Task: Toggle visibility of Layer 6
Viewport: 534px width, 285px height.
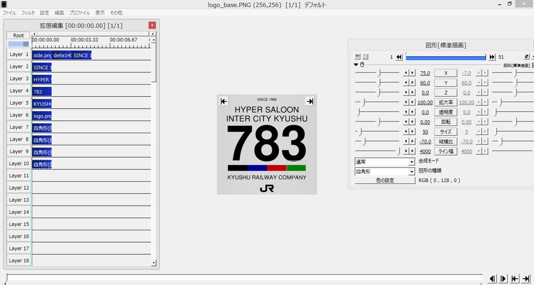Action: pos(19,115)
